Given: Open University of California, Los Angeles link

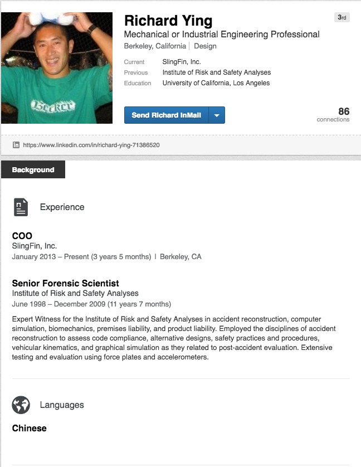Looking at the screenshot, I should [x=216, y=83].
